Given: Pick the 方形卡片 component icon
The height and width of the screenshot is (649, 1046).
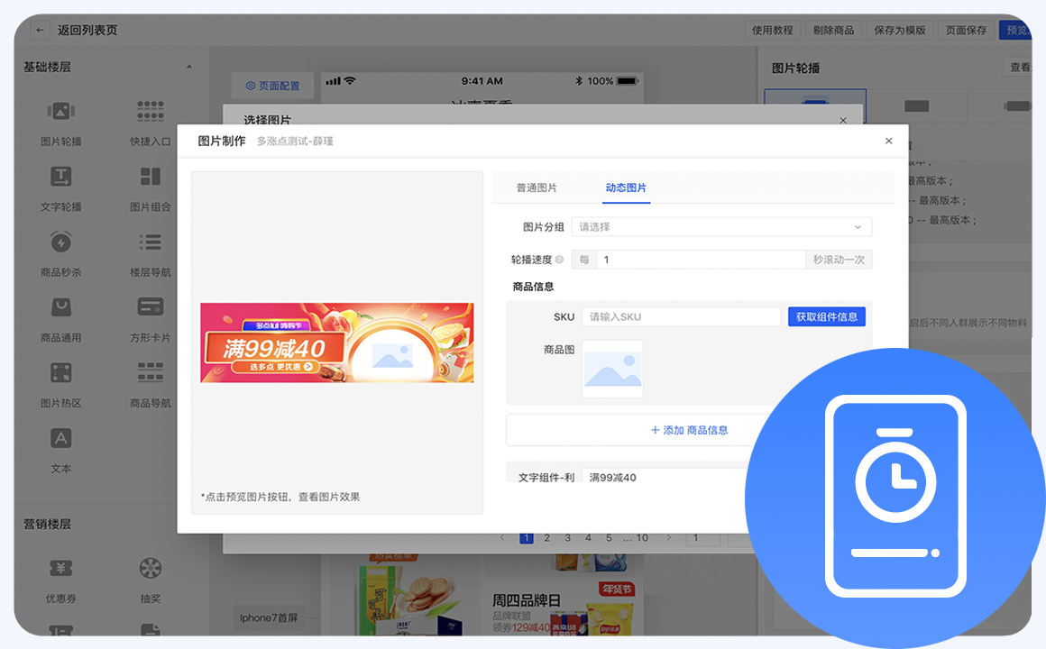Looking at the screenshot, I should pyautogui.click(x=150, y=307).
